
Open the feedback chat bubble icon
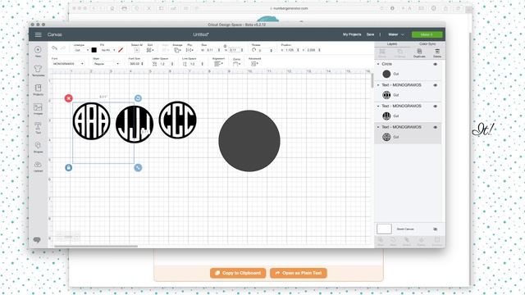coord(37,240)
